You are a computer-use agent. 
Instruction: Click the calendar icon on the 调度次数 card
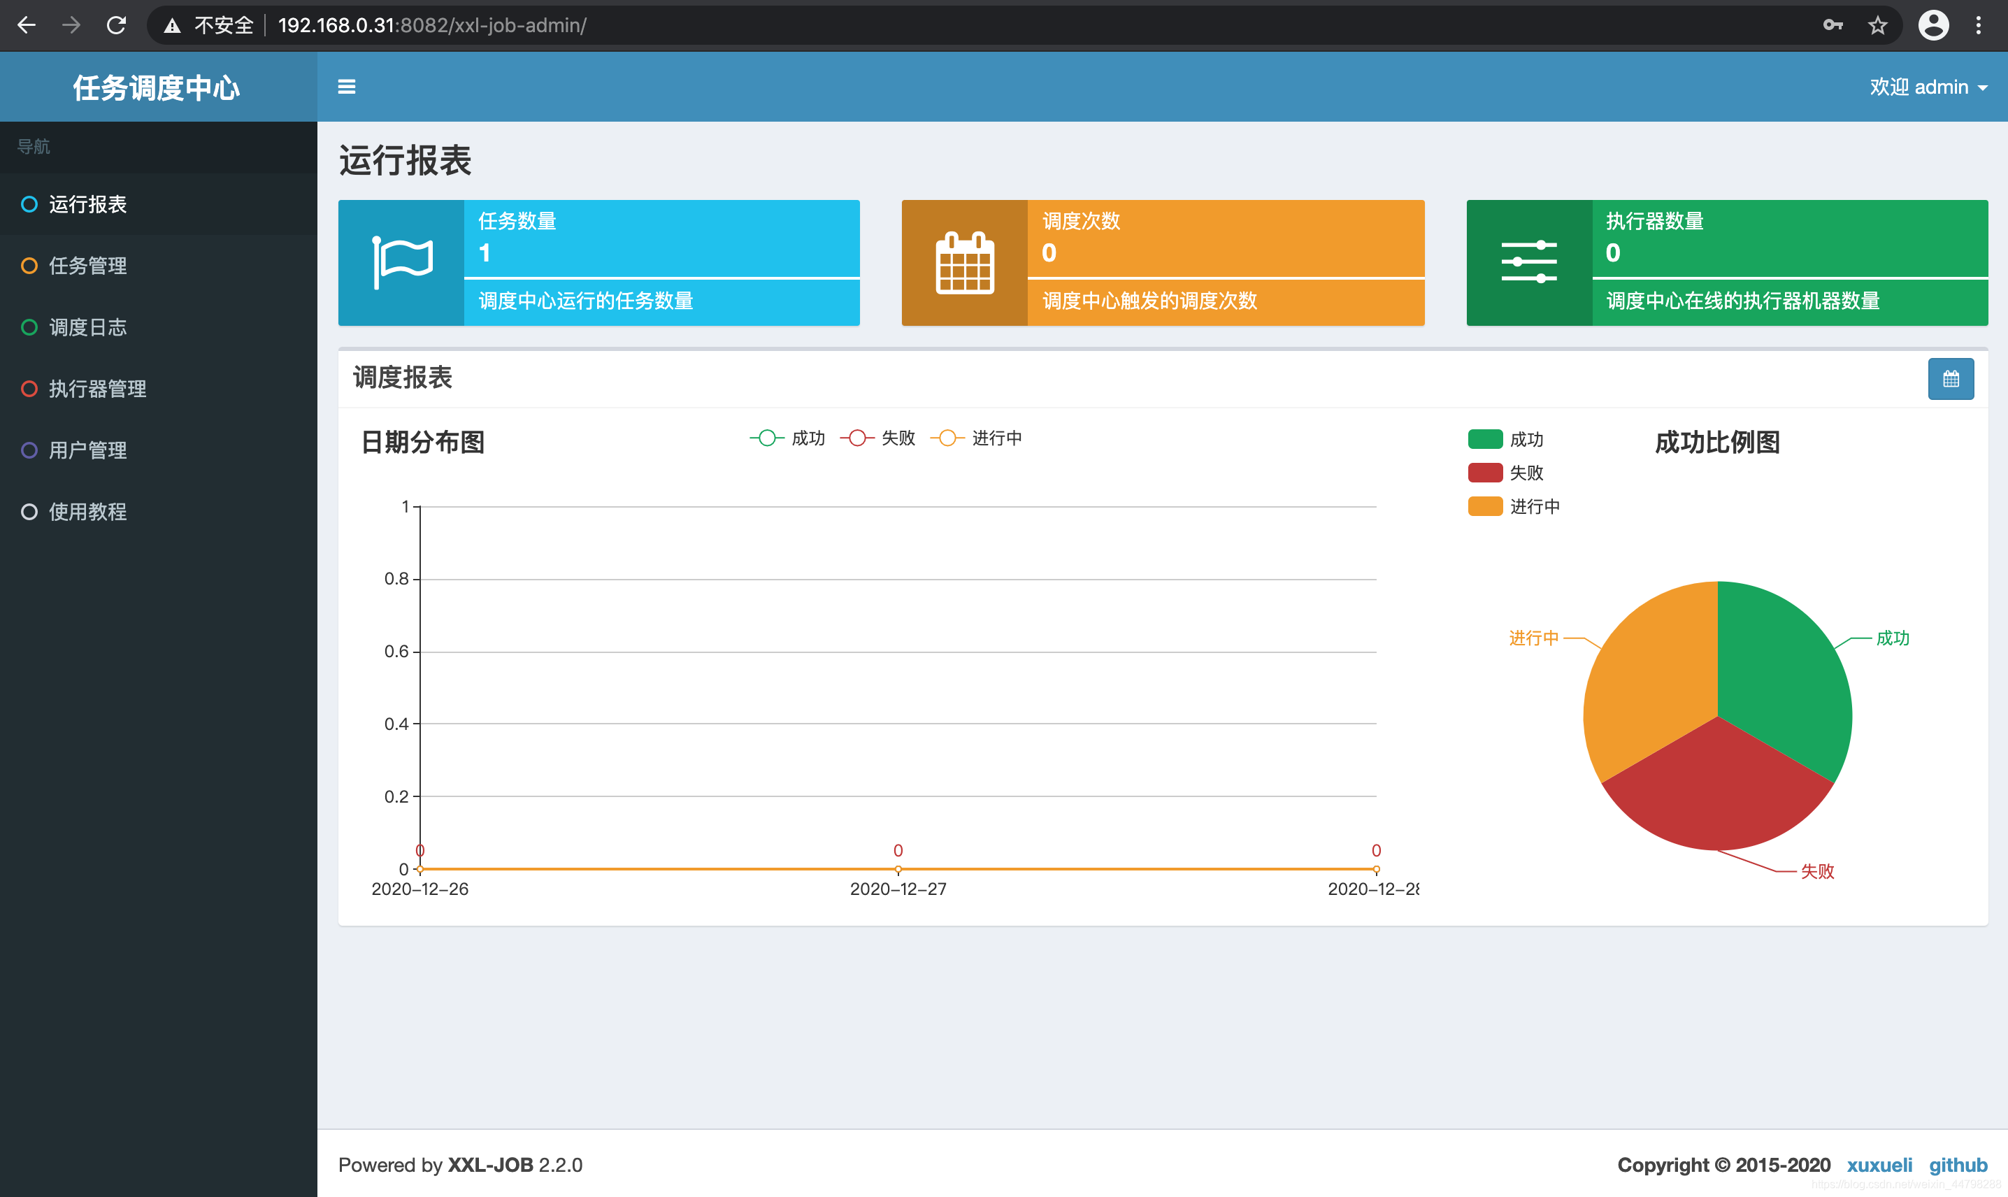(x=963, y=262)
